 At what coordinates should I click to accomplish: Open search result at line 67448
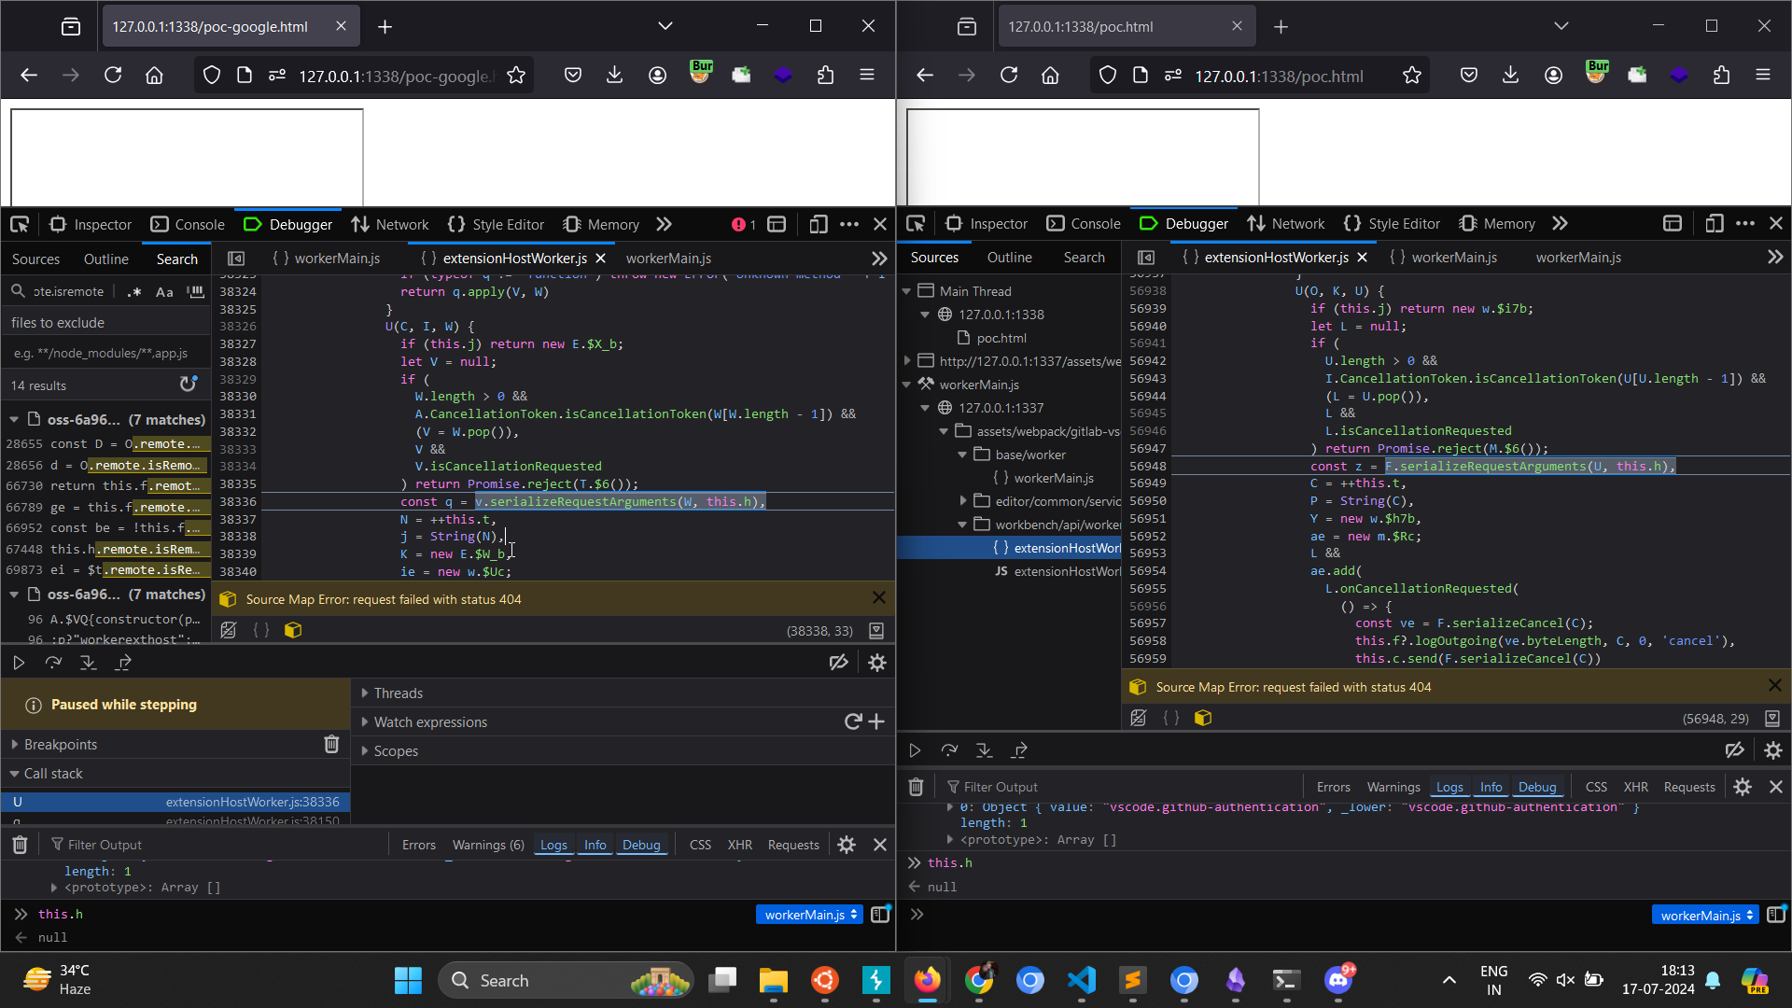105,549
